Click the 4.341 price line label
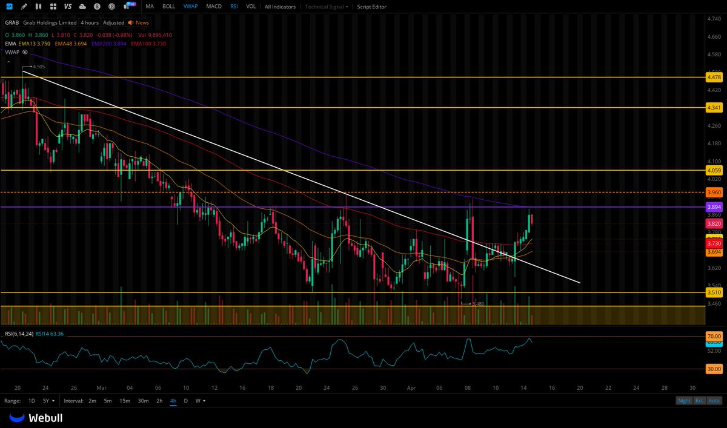This screenshot has width=727, height=428. point(713,107)
